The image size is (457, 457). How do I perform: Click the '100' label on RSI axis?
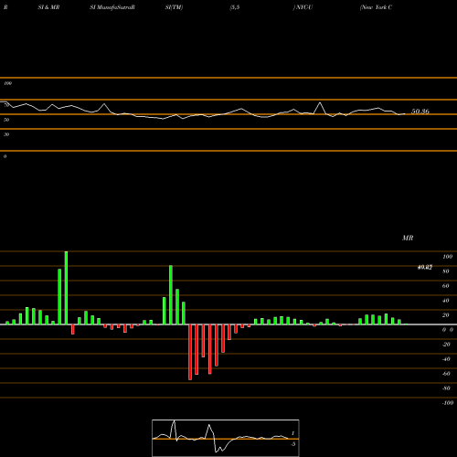point(7,83)
